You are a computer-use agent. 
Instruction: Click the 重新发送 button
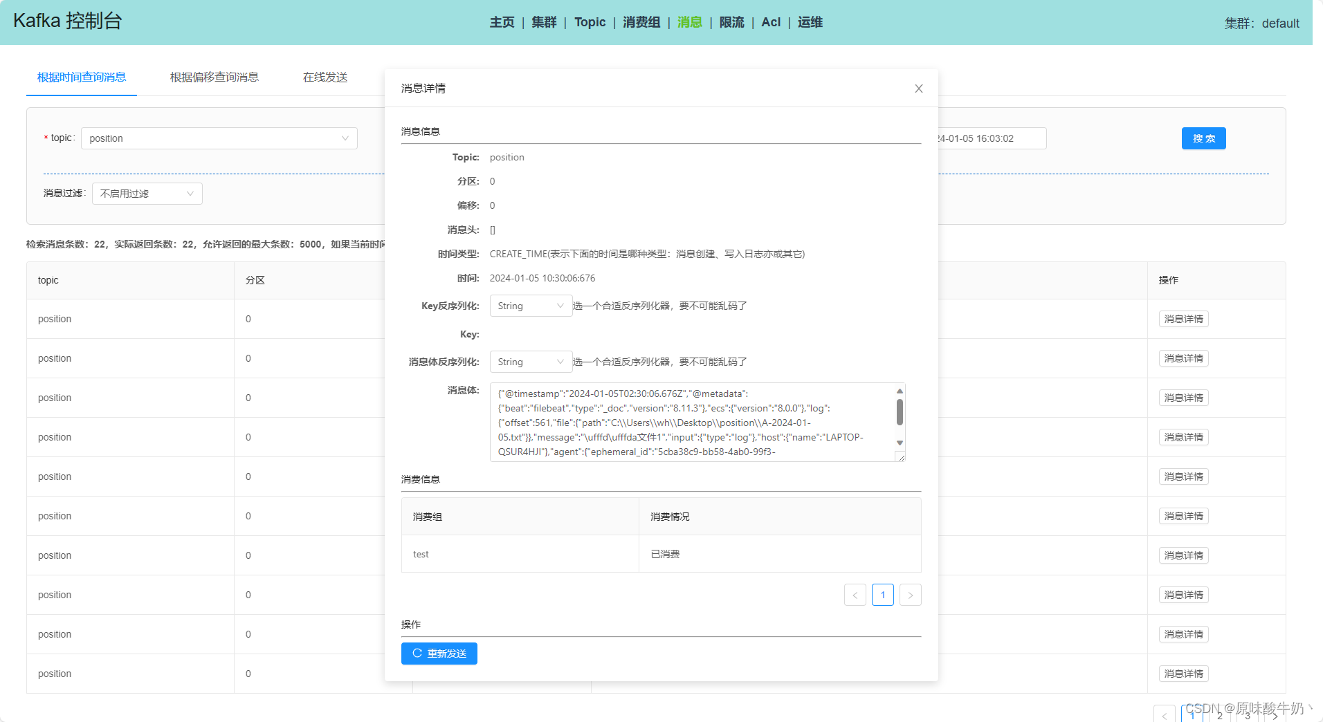(439, 653)
